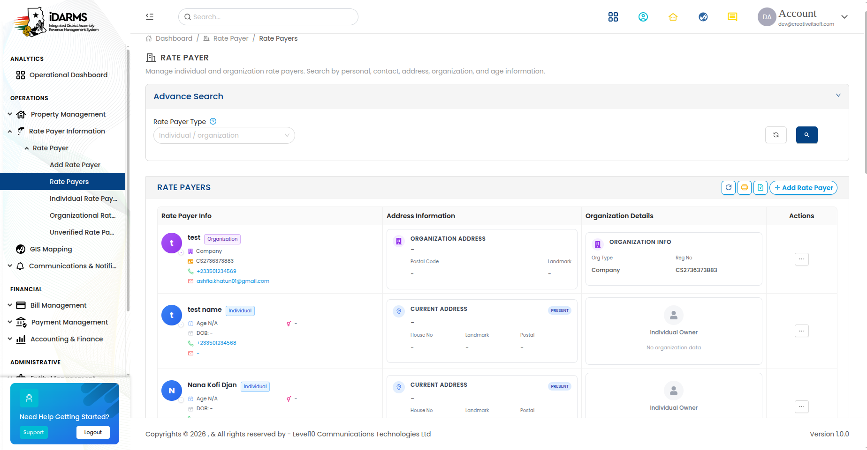Click email ashfia.khatun01@gmail.com
Viewport: 867px width, 450px height.
pos(233,281)
